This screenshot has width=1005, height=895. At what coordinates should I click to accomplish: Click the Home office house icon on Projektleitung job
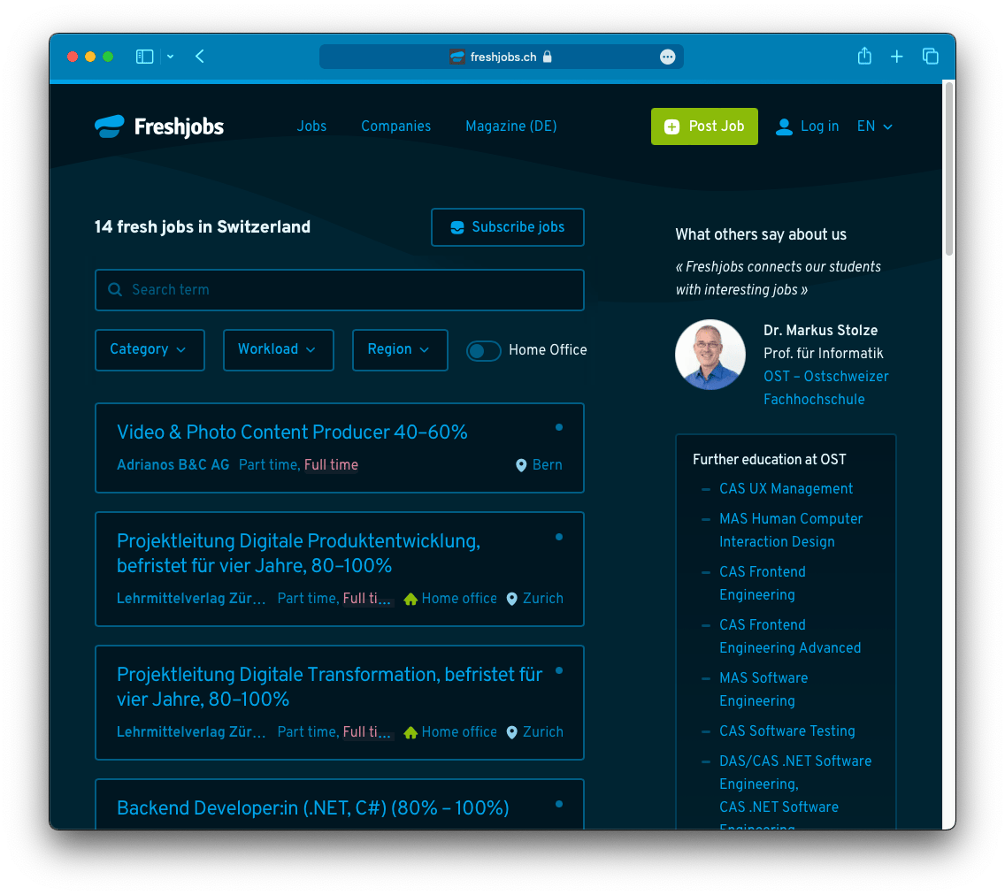tap(410, 599)
